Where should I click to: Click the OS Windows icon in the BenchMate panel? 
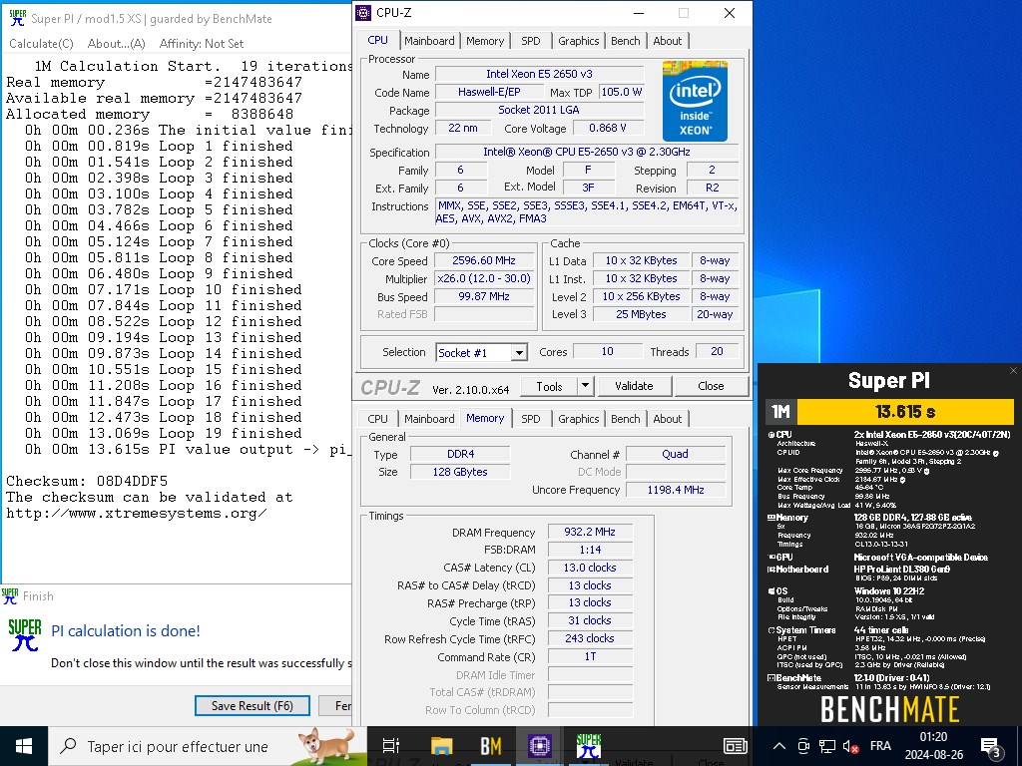tap(771, 591)
